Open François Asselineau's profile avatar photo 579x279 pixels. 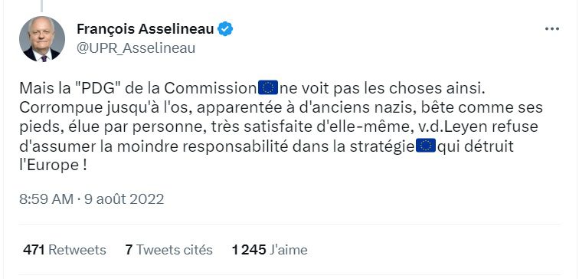click(x=42, y=39)
